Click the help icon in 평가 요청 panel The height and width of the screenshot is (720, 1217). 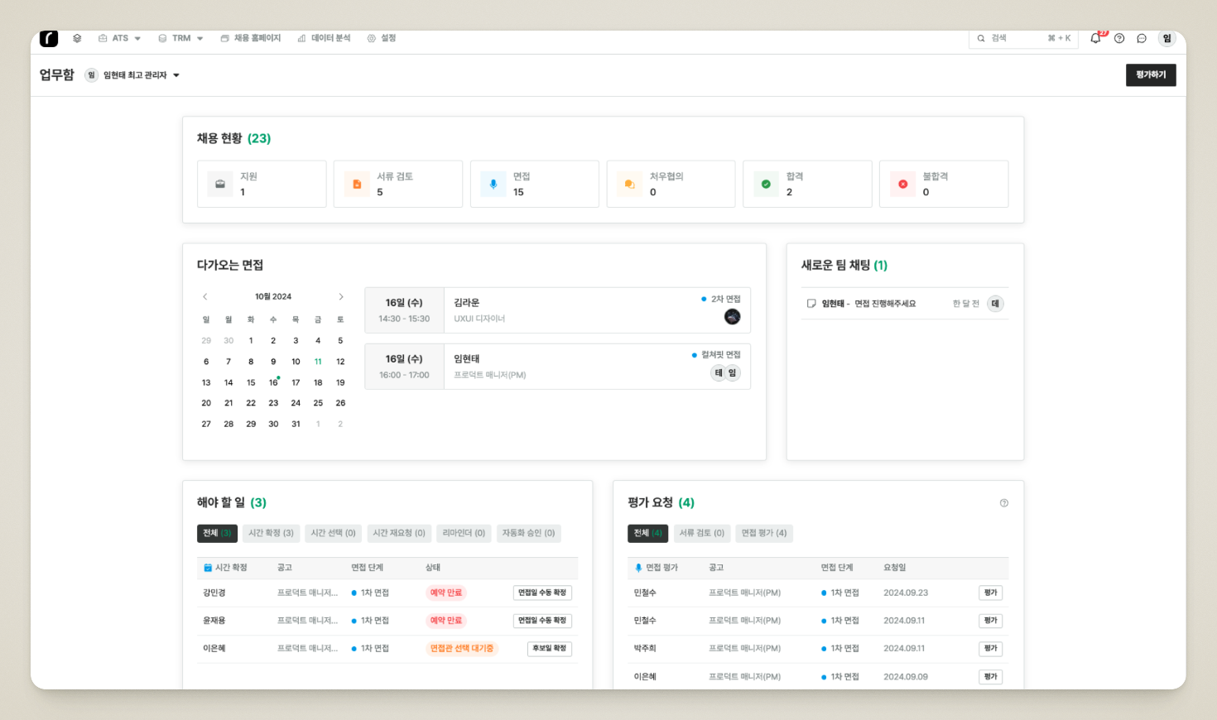(x=1003, y=503)
